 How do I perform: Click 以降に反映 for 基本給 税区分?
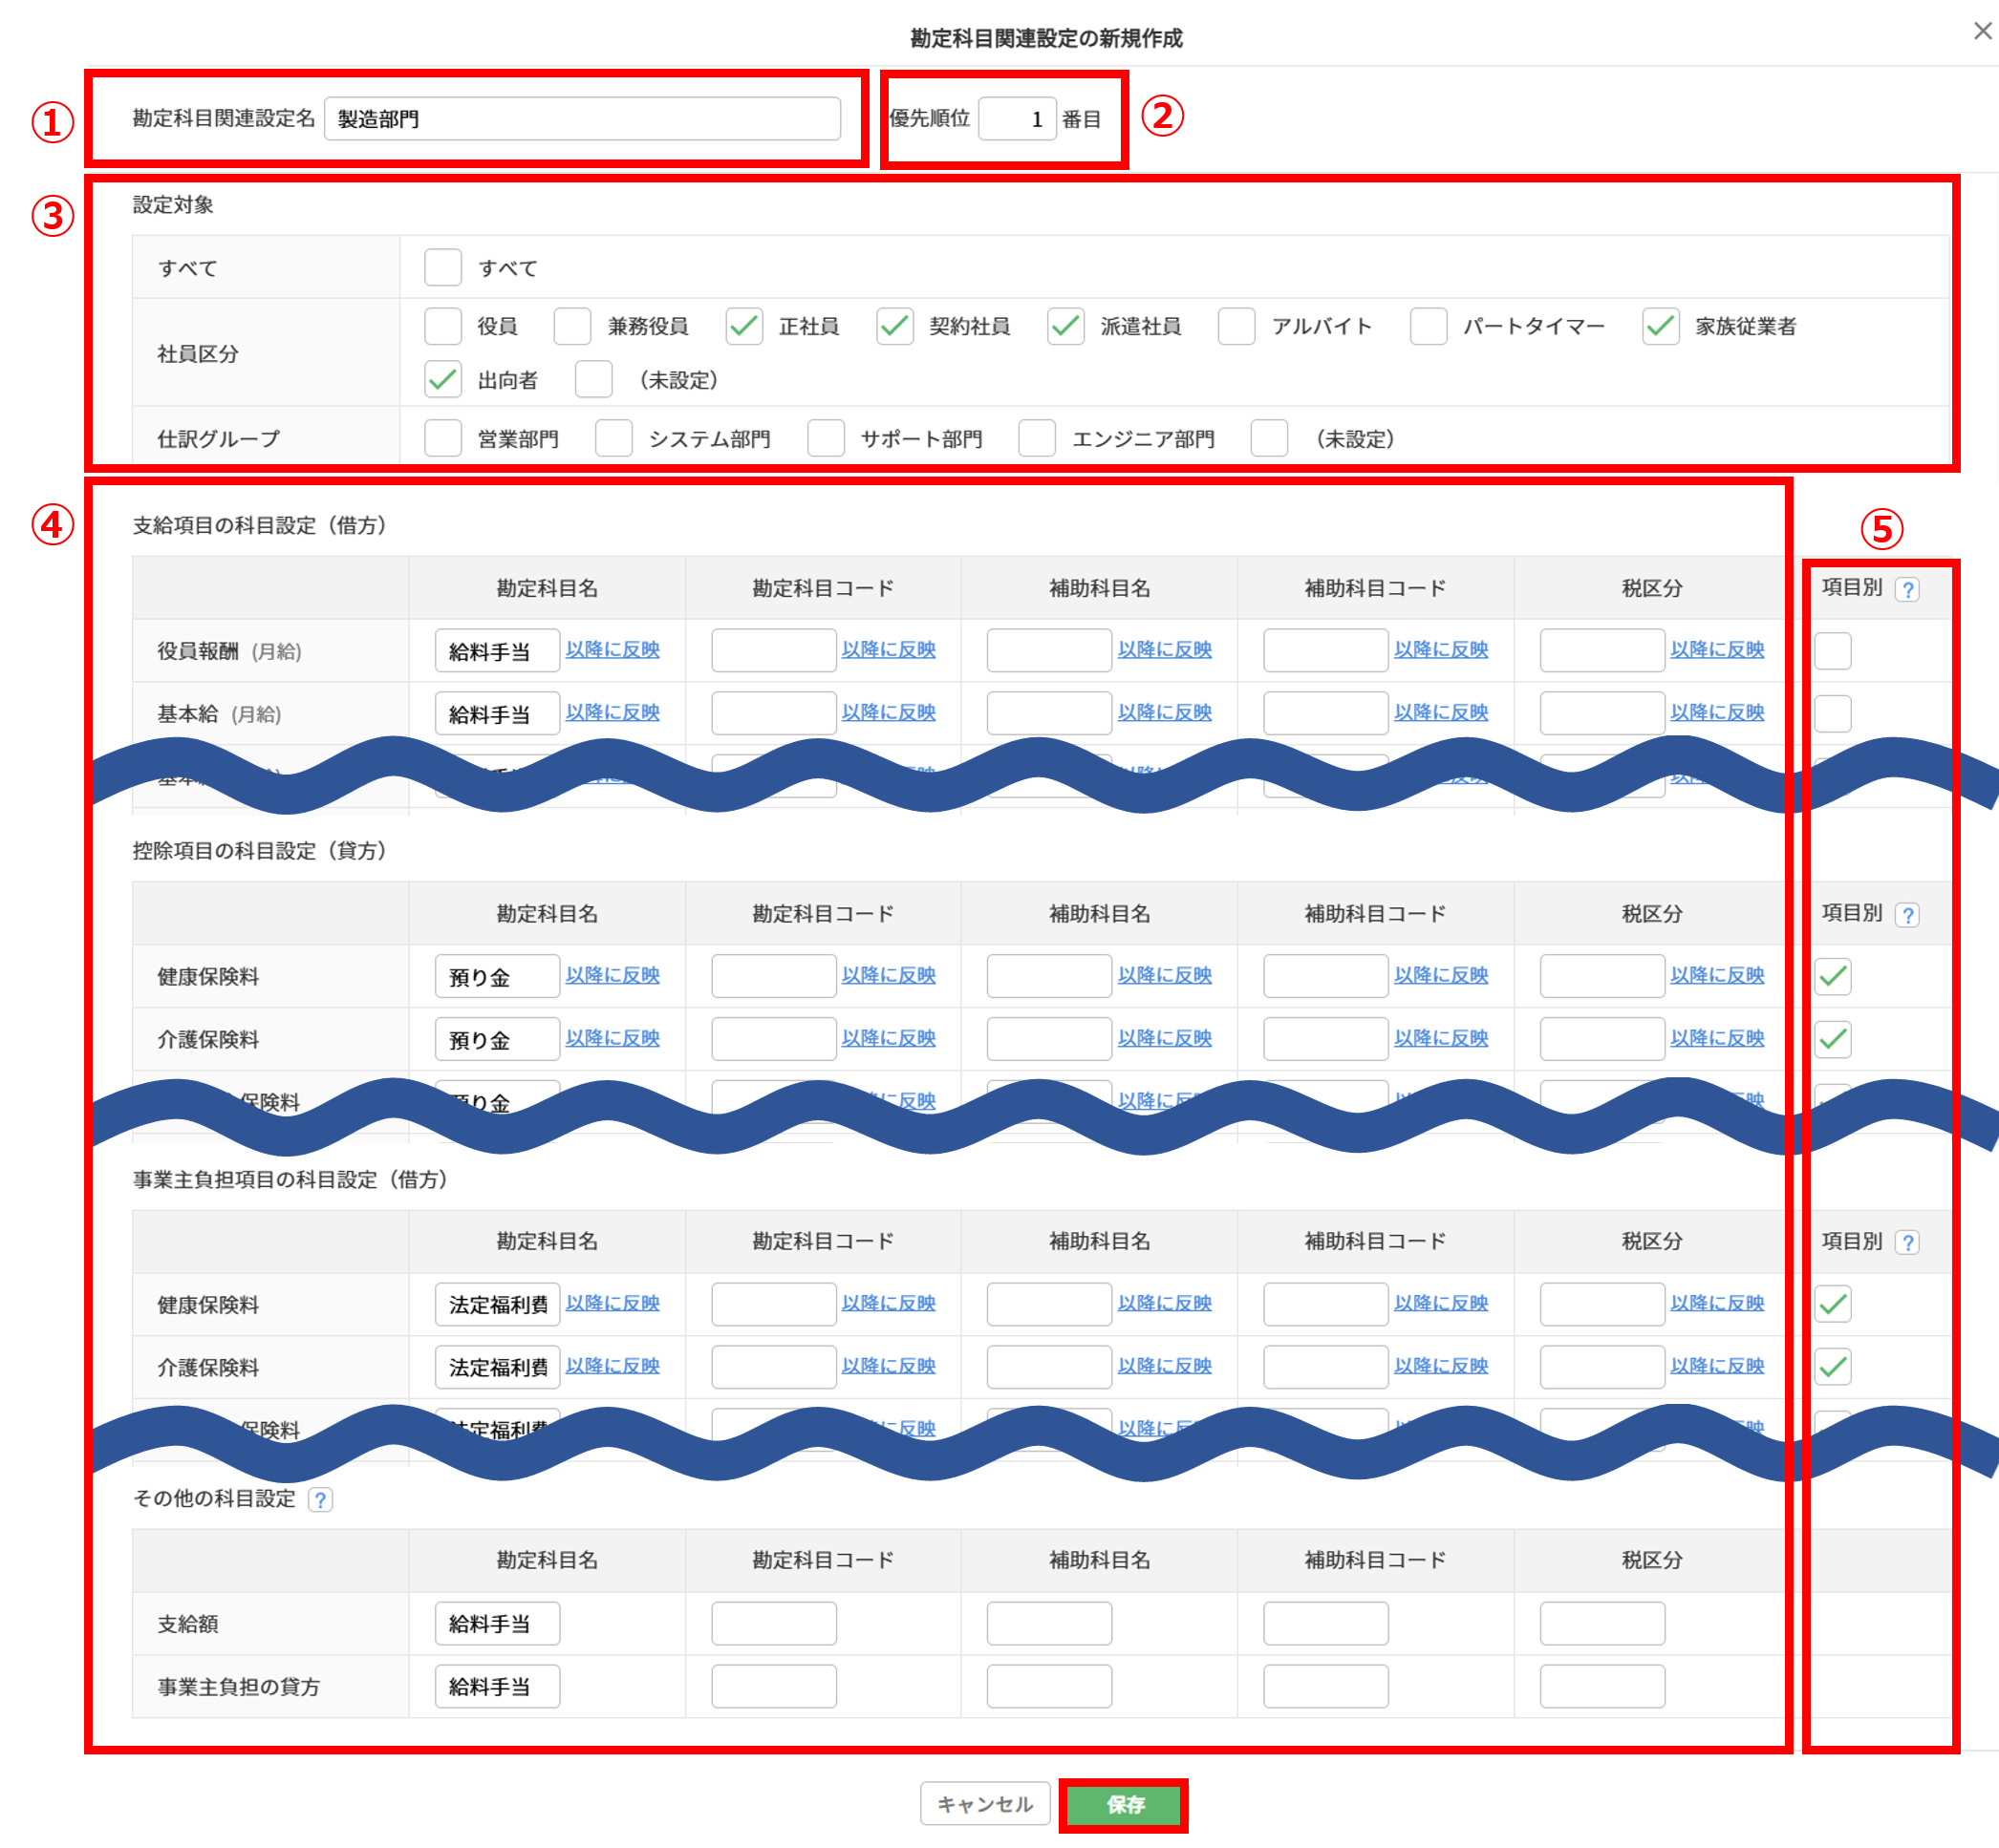pos(1717,712)
